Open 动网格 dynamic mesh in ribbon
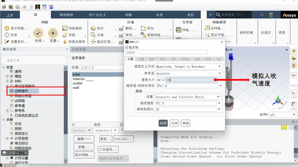 point(215,28)
